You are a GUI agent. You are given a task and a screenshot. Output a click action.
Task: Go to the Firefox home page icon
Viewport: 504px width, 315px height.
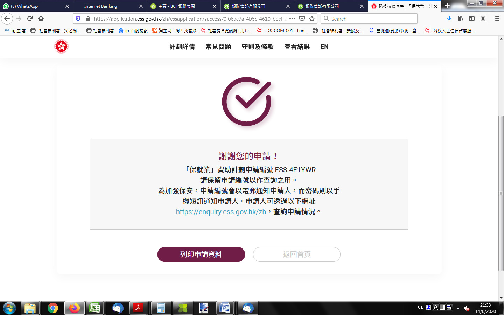click(41, 19)
